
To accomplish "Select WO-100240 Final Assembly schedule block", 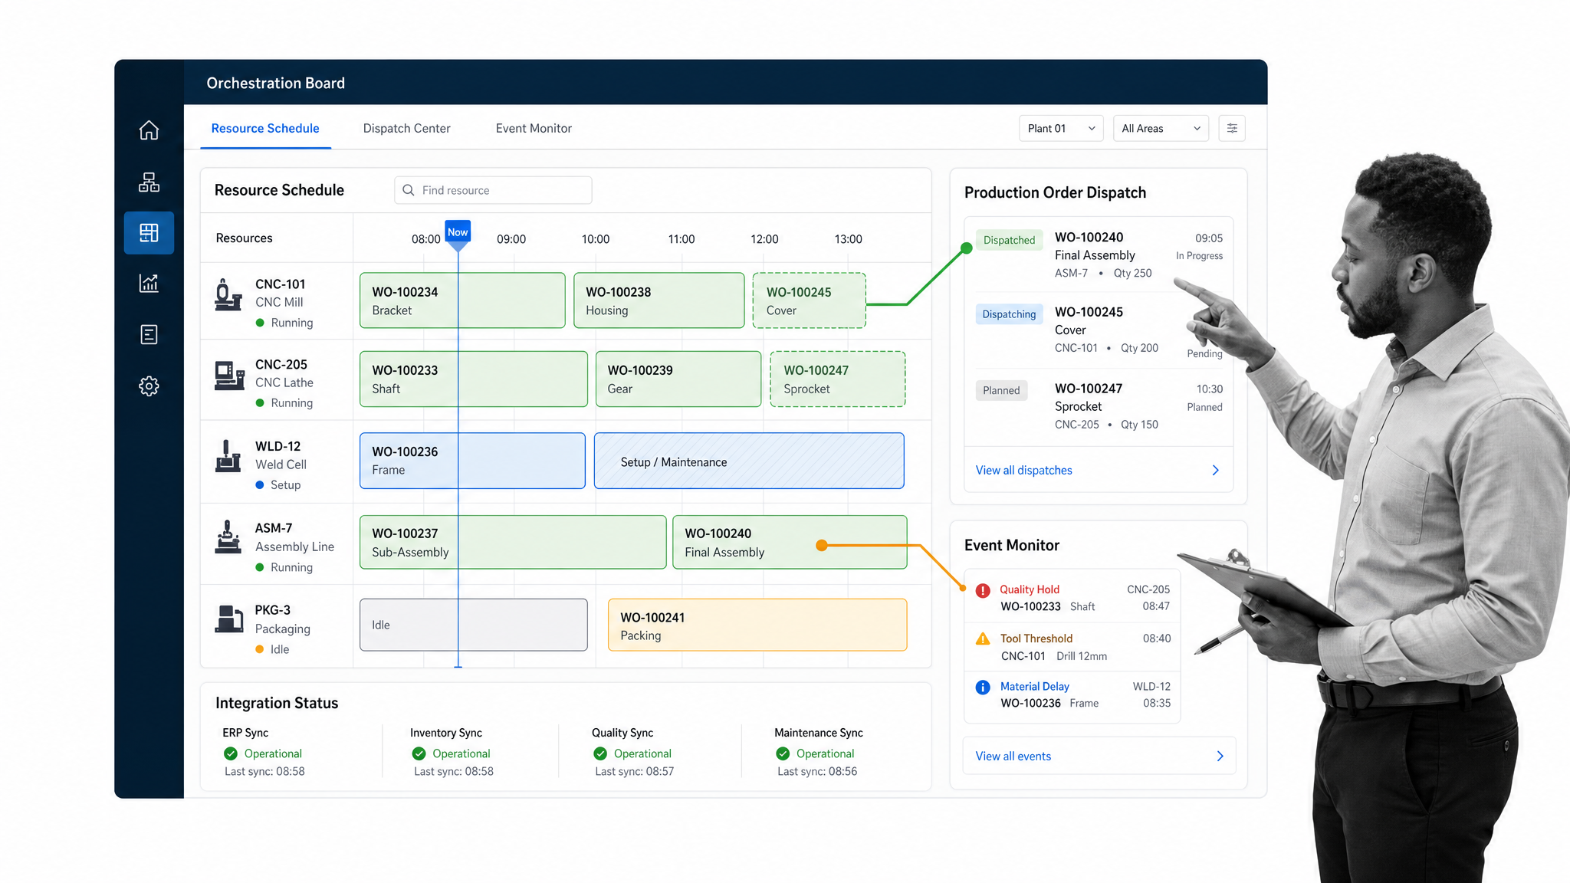I will (790, 542).
